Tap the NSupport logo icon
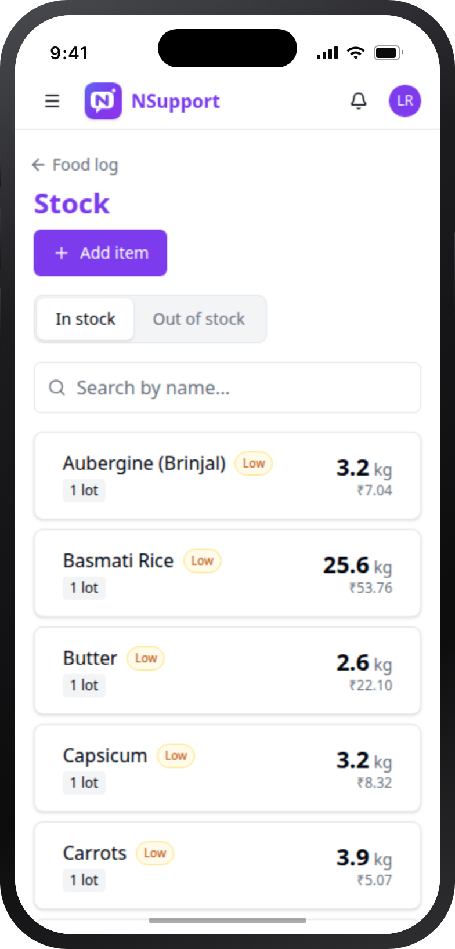 pos(103,101)
